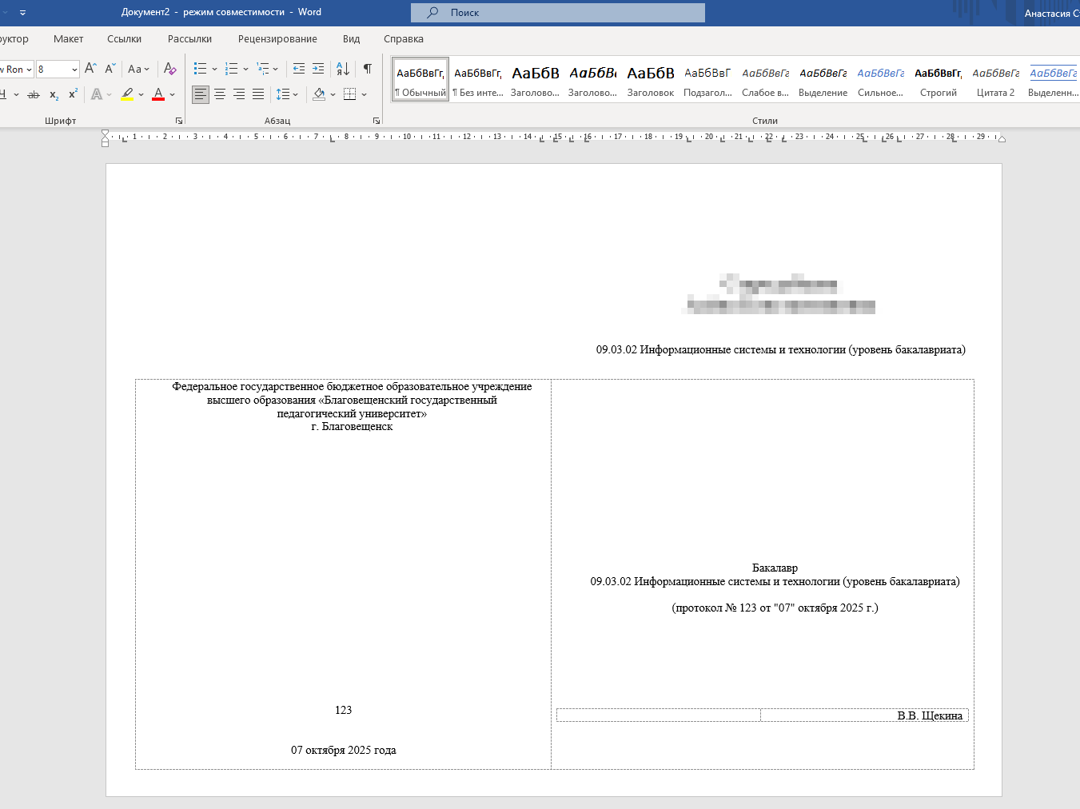Open the Абзац paragraph settings launcher
The height and width of the screenshot is (809, 1080).
[x=376, y=121]
